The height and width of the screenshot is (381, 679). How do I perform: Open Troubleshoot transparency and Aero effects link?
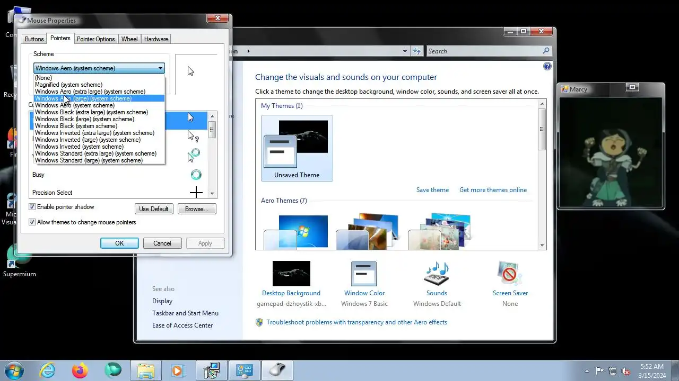pos(356,322)
